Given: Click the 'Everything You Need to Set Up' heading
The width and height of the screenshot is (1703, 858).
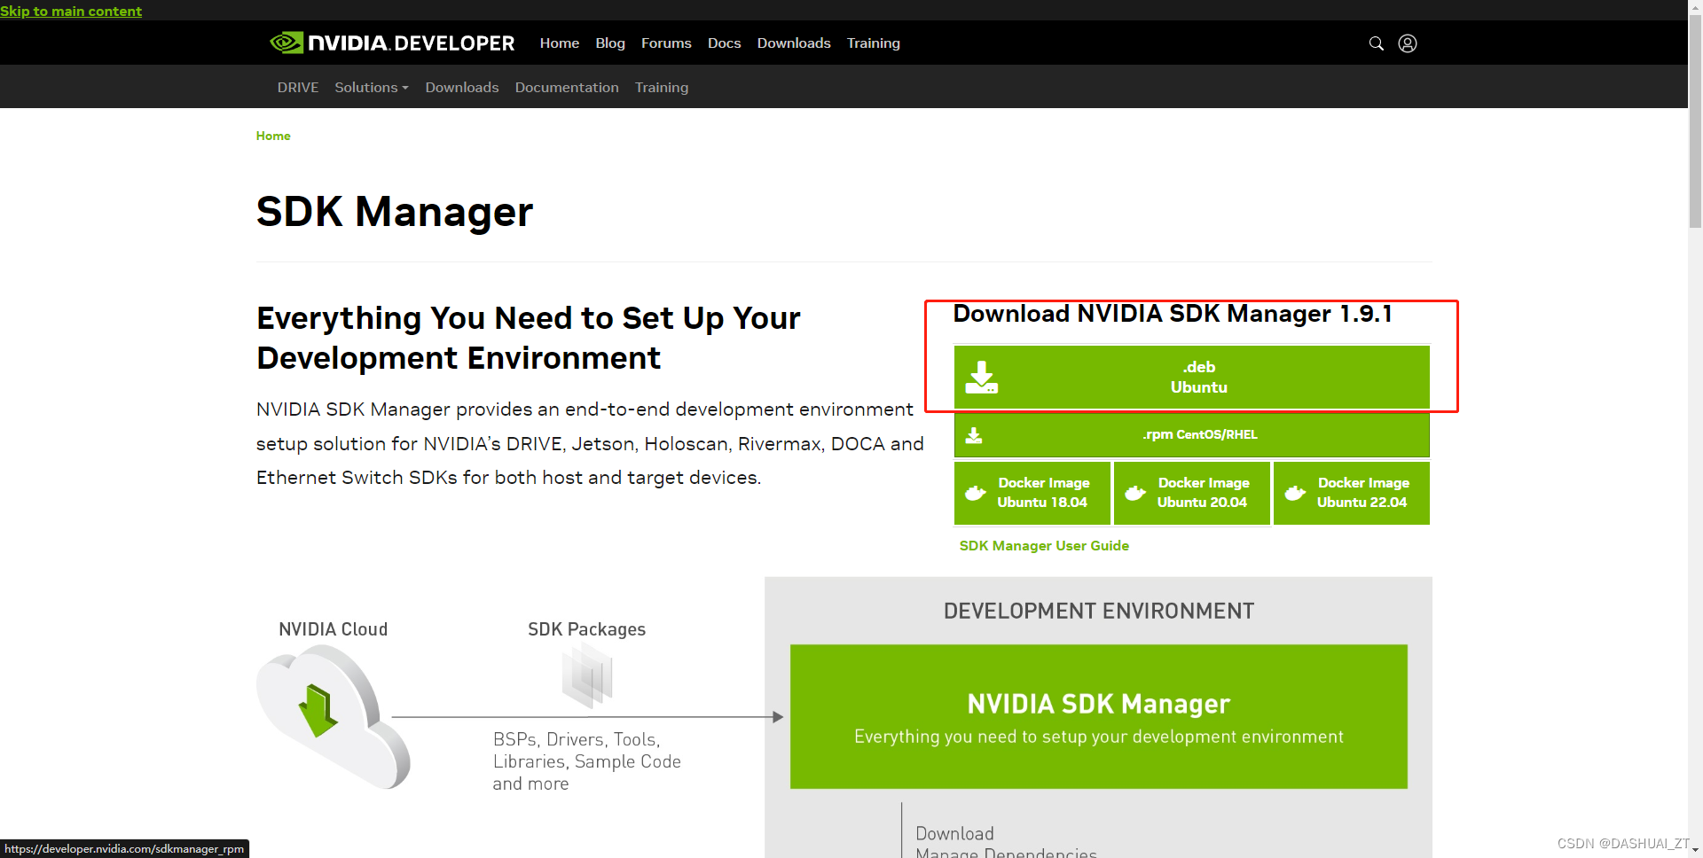Looking at the screenshot, I should (x=529, y=338).
